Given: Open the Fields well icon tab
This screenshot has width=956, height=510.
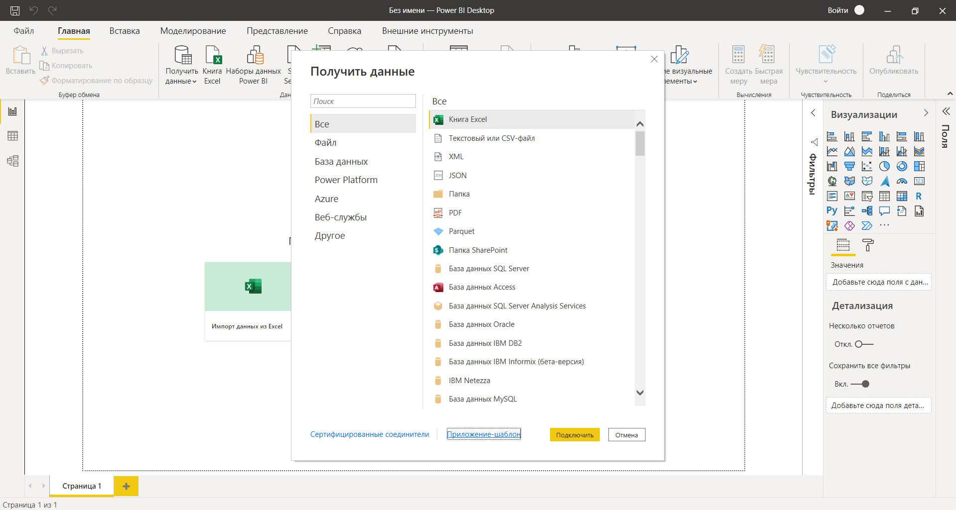Looking at the screenshot, I should [x=843, y=245].
